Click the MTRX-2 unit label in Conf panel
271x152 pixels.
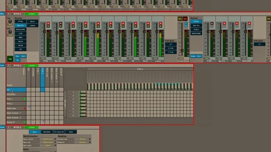tap(17, 128)
